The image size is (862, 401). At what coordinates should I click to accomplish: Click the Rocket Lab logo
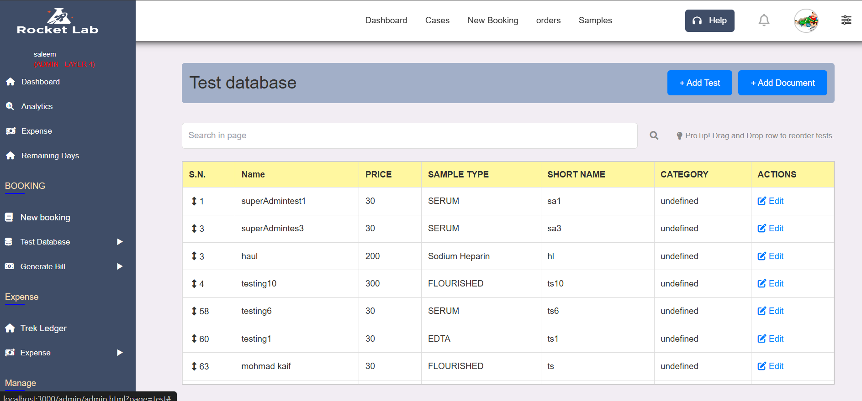(x=58, y=21)
